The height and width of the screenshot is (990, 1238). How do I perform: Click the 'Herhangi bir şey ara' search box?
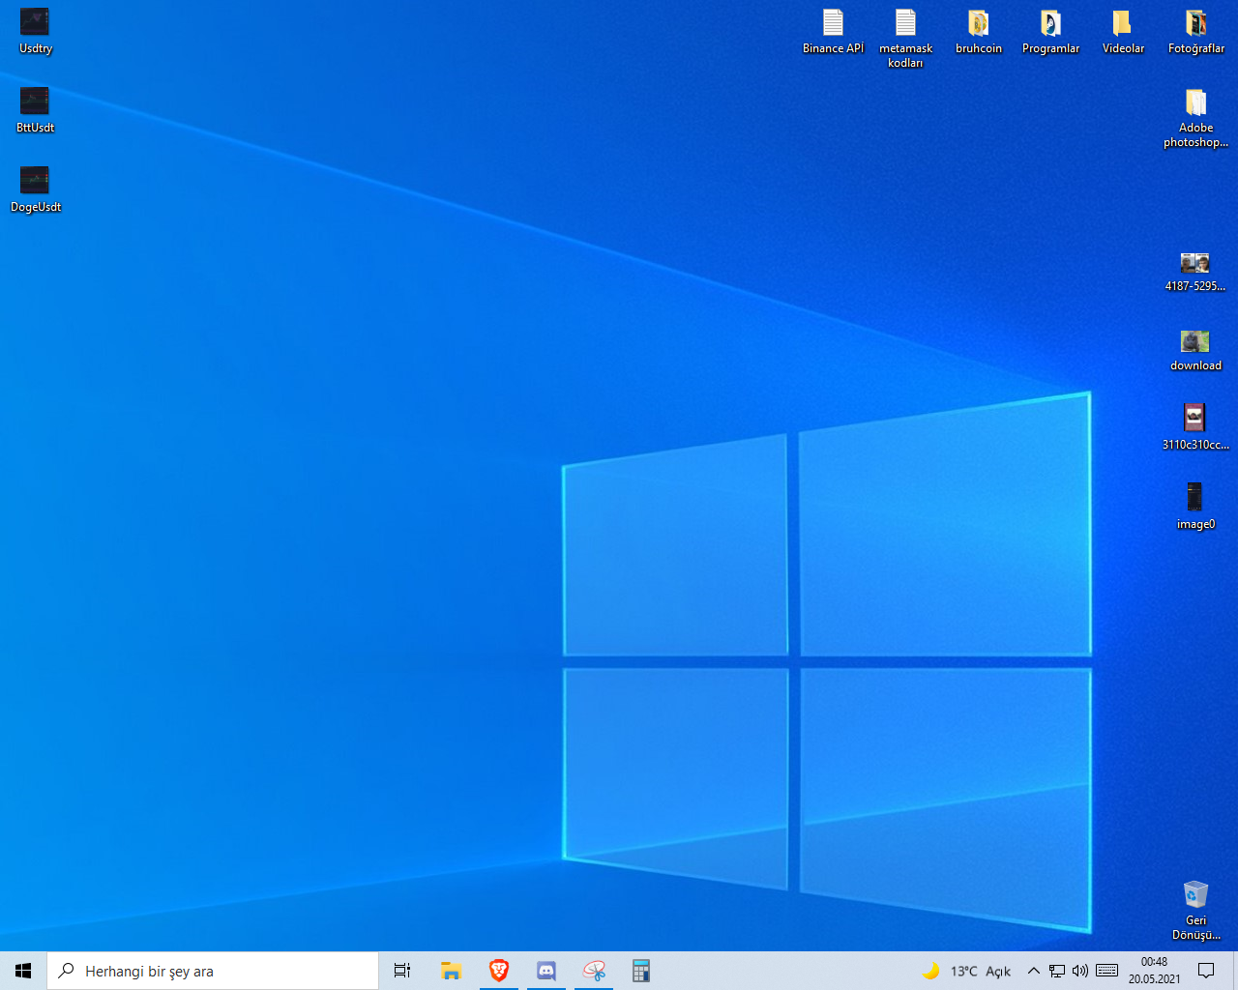pyautogui.click(x=213, y=971)
